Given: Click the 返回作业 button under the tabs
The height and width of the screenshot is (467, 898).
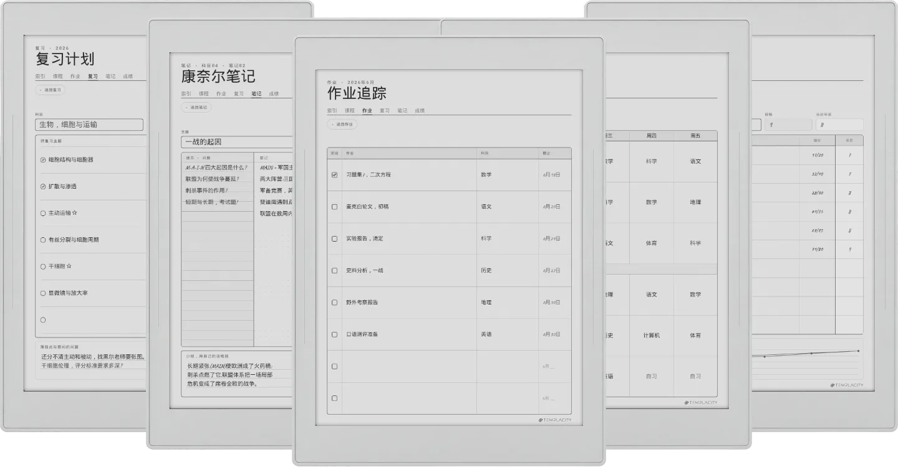Looking at the screenshot, I should pyautogui.click(x=342, y=125).
